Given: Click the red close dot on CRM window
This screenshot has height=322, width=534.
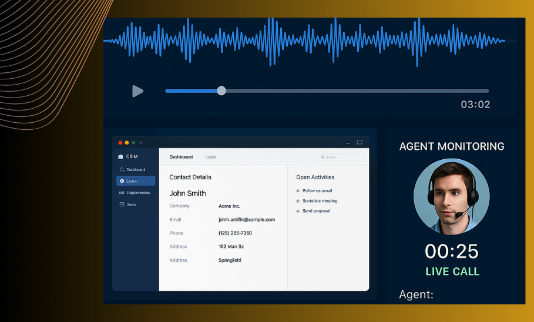Looking at the screenshot, I should (x=120, y=143).
